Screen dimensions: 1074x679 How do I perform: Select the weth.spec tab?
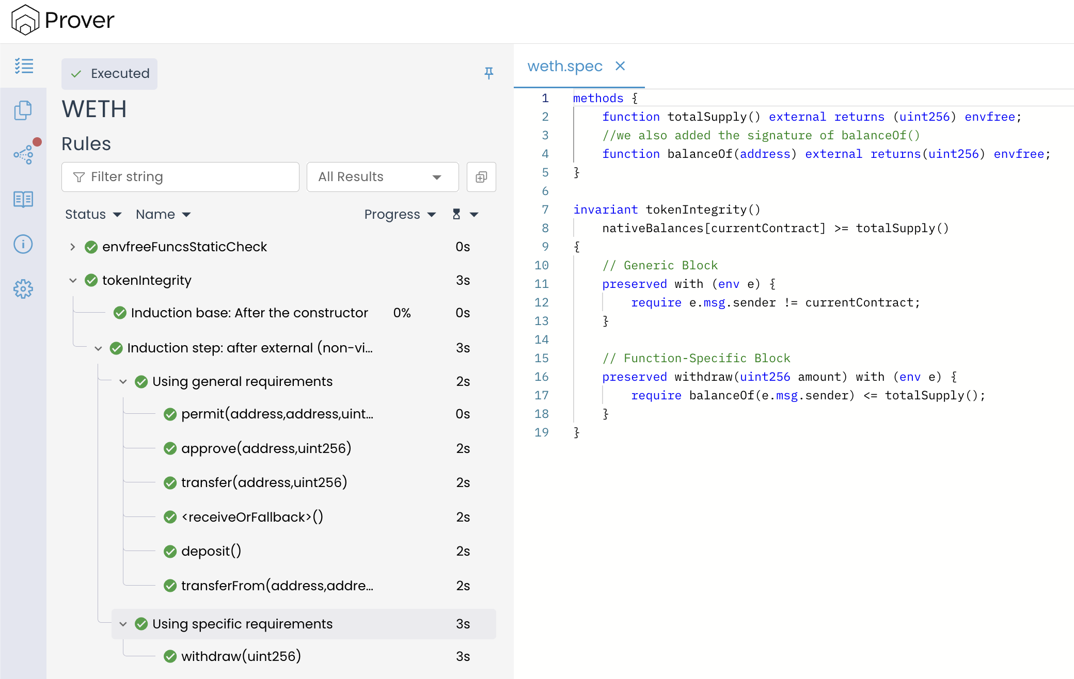(565, 66)
